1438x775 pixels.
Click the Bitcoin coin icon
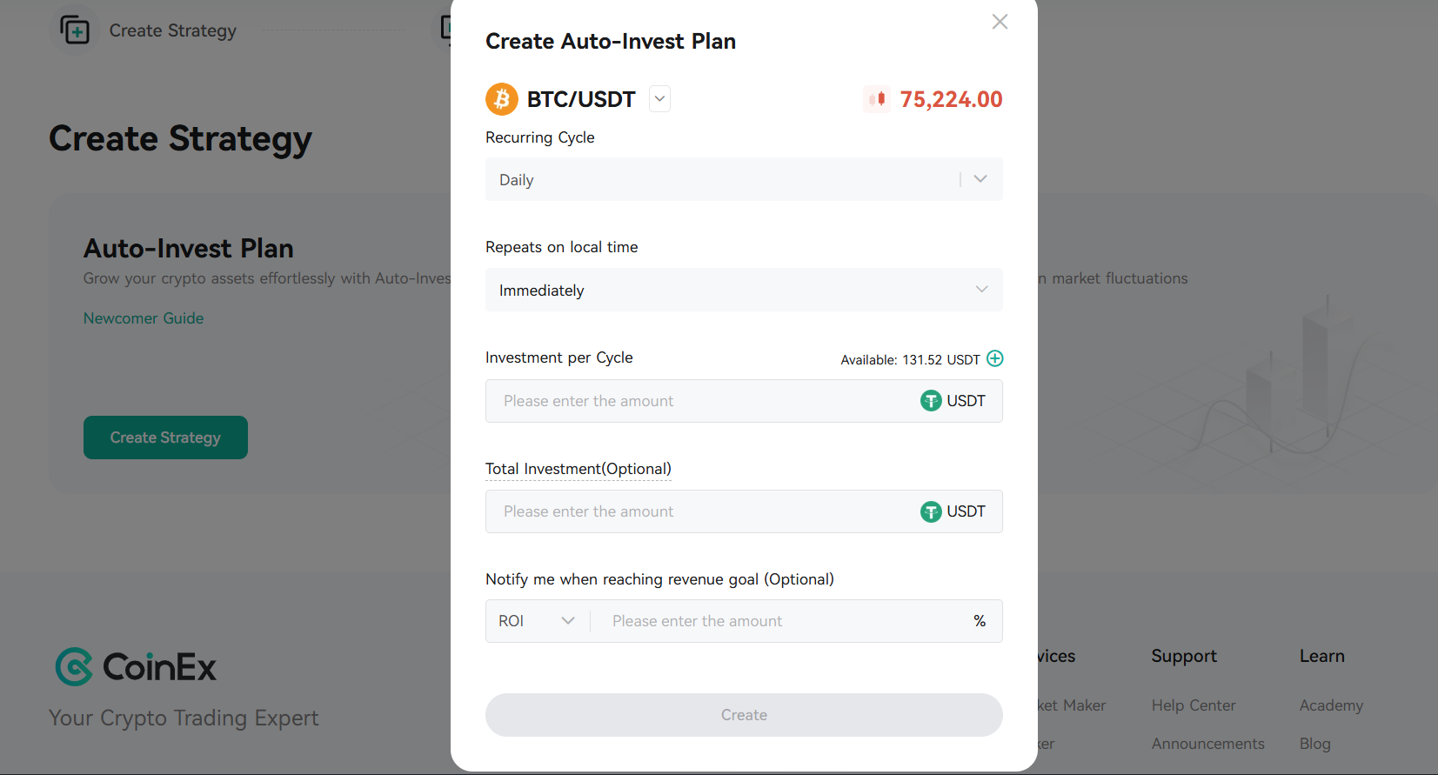(x=502, y=99)
